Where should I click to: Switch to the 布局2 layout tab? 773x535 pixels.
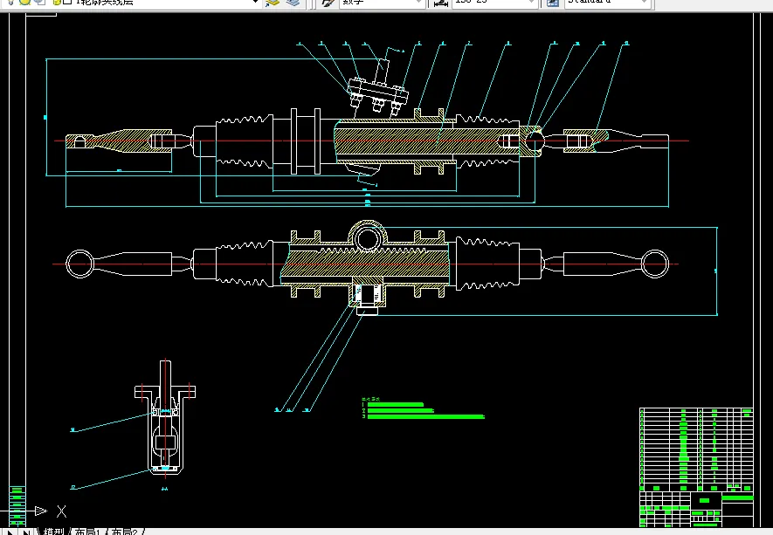(124, 531)
